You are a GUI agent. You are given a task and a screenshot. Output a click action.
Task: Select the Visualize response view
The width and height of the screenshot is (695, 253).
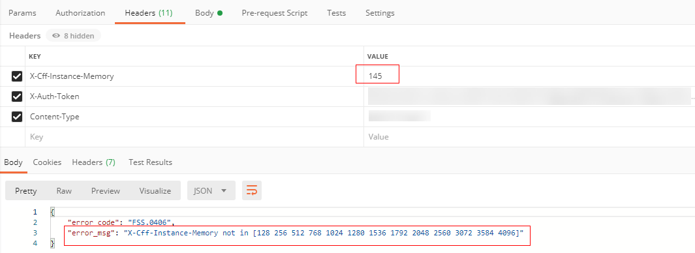155,191
